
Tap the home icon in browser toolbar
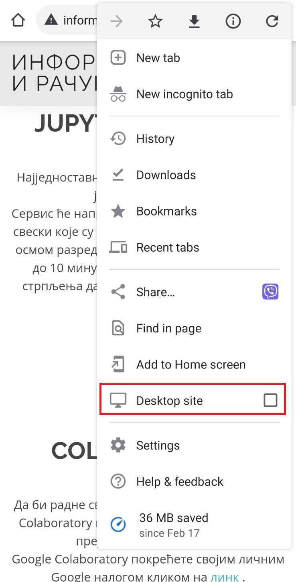(18, 20)
